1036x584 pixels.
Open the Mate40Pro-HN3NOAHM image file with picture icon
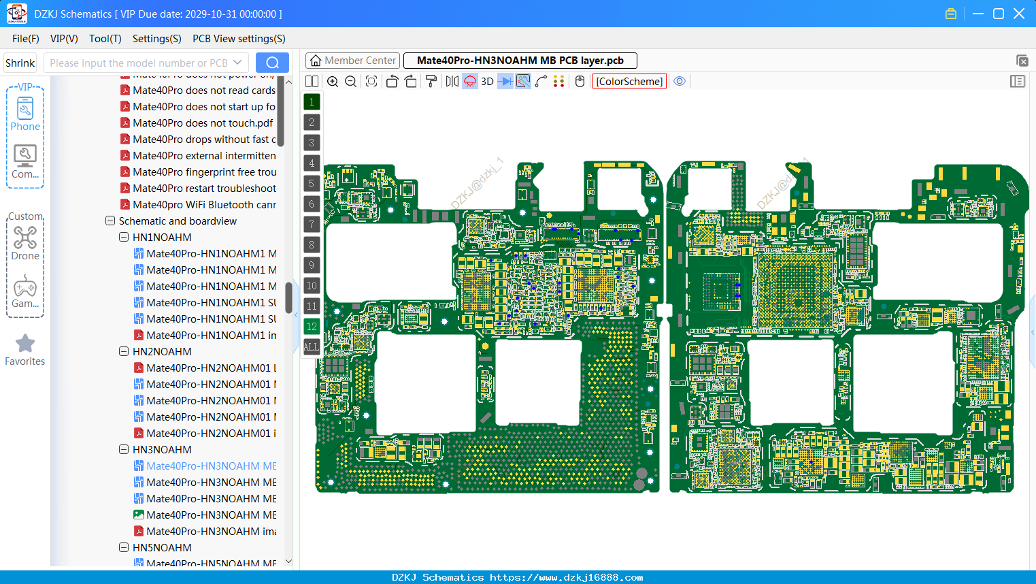[x=205, y=515]
